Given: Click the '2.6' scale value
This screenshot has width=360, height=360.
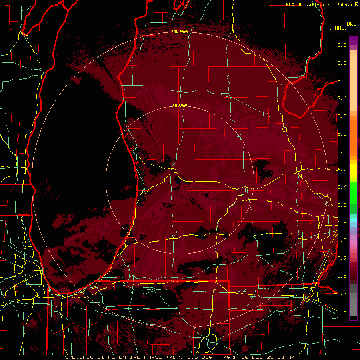Looking at the screenshot, I should 342,205.
